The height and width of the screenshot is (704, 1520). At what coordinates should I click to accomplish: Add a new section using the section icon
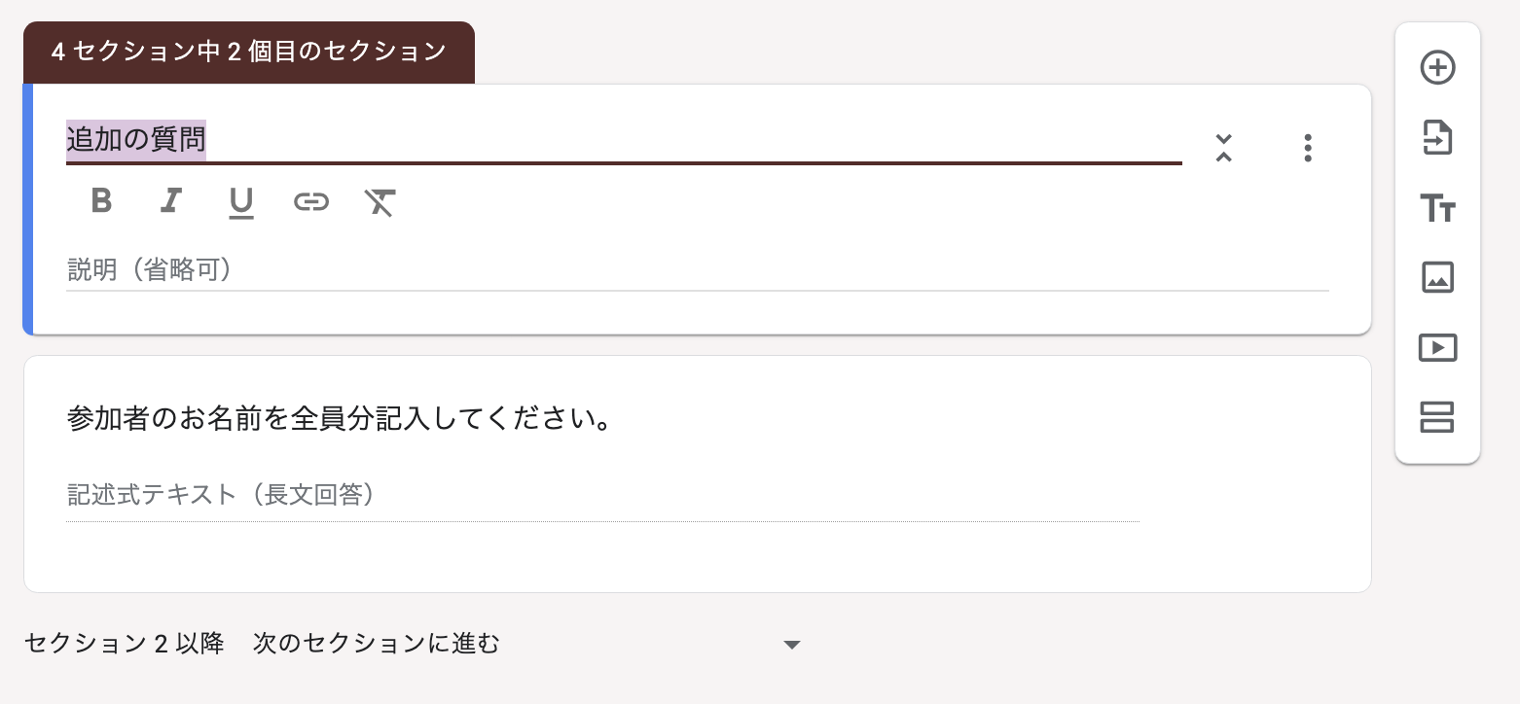[1437, 418]
